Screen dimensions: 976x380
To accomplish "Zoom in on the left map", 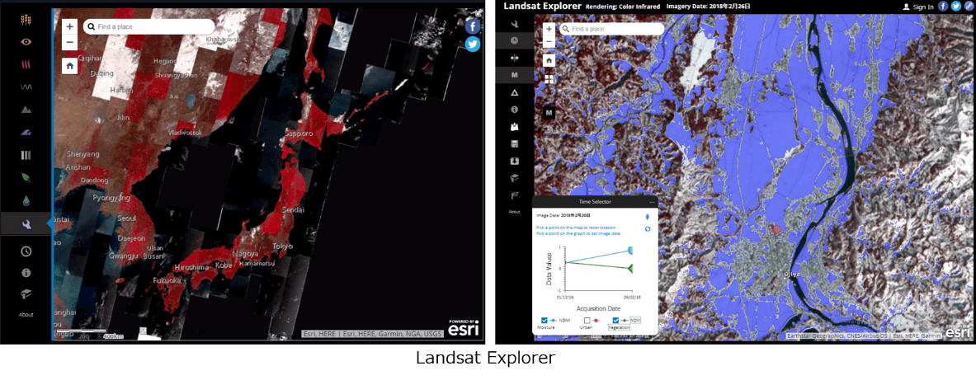I will [x=69, y=26].
